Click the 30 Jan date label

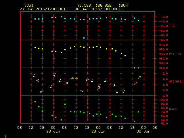click(x=143, y=131)
